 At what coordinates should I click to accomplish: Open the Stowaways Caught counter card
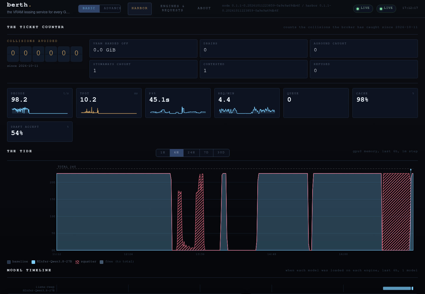[x=143, y=69]
